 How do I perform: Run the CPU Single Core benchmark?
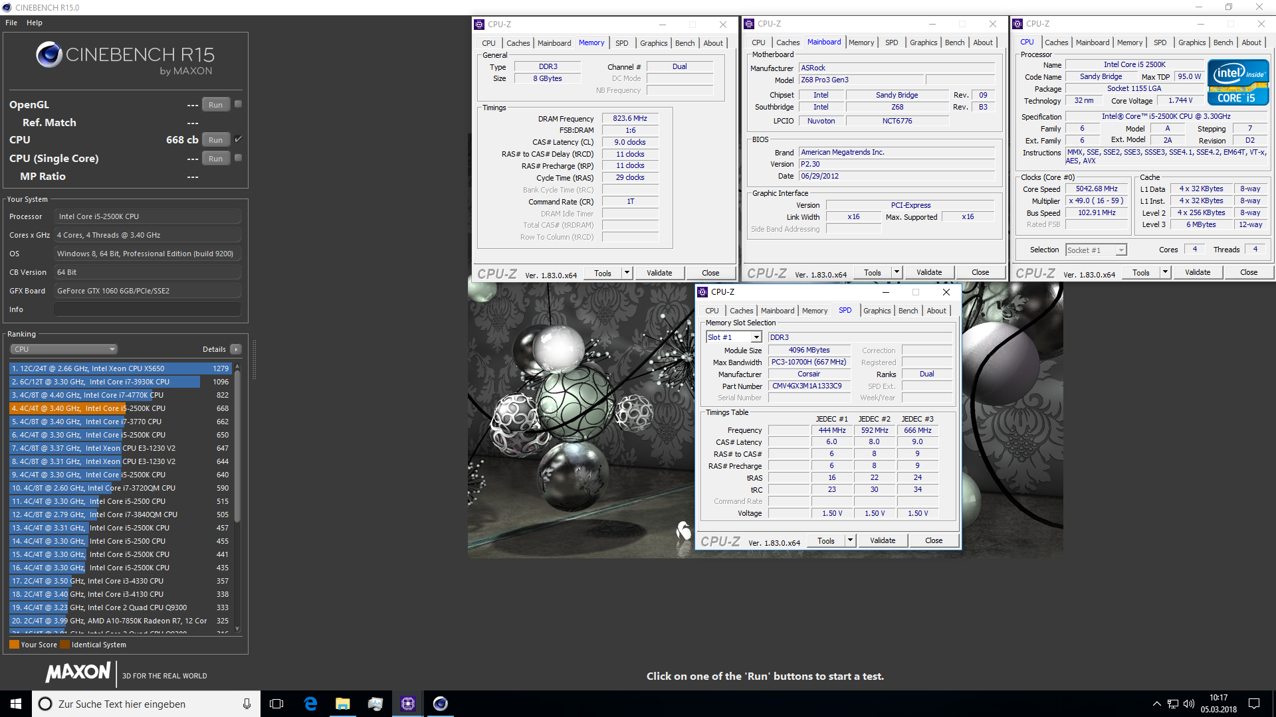click(x=215, y=159)
